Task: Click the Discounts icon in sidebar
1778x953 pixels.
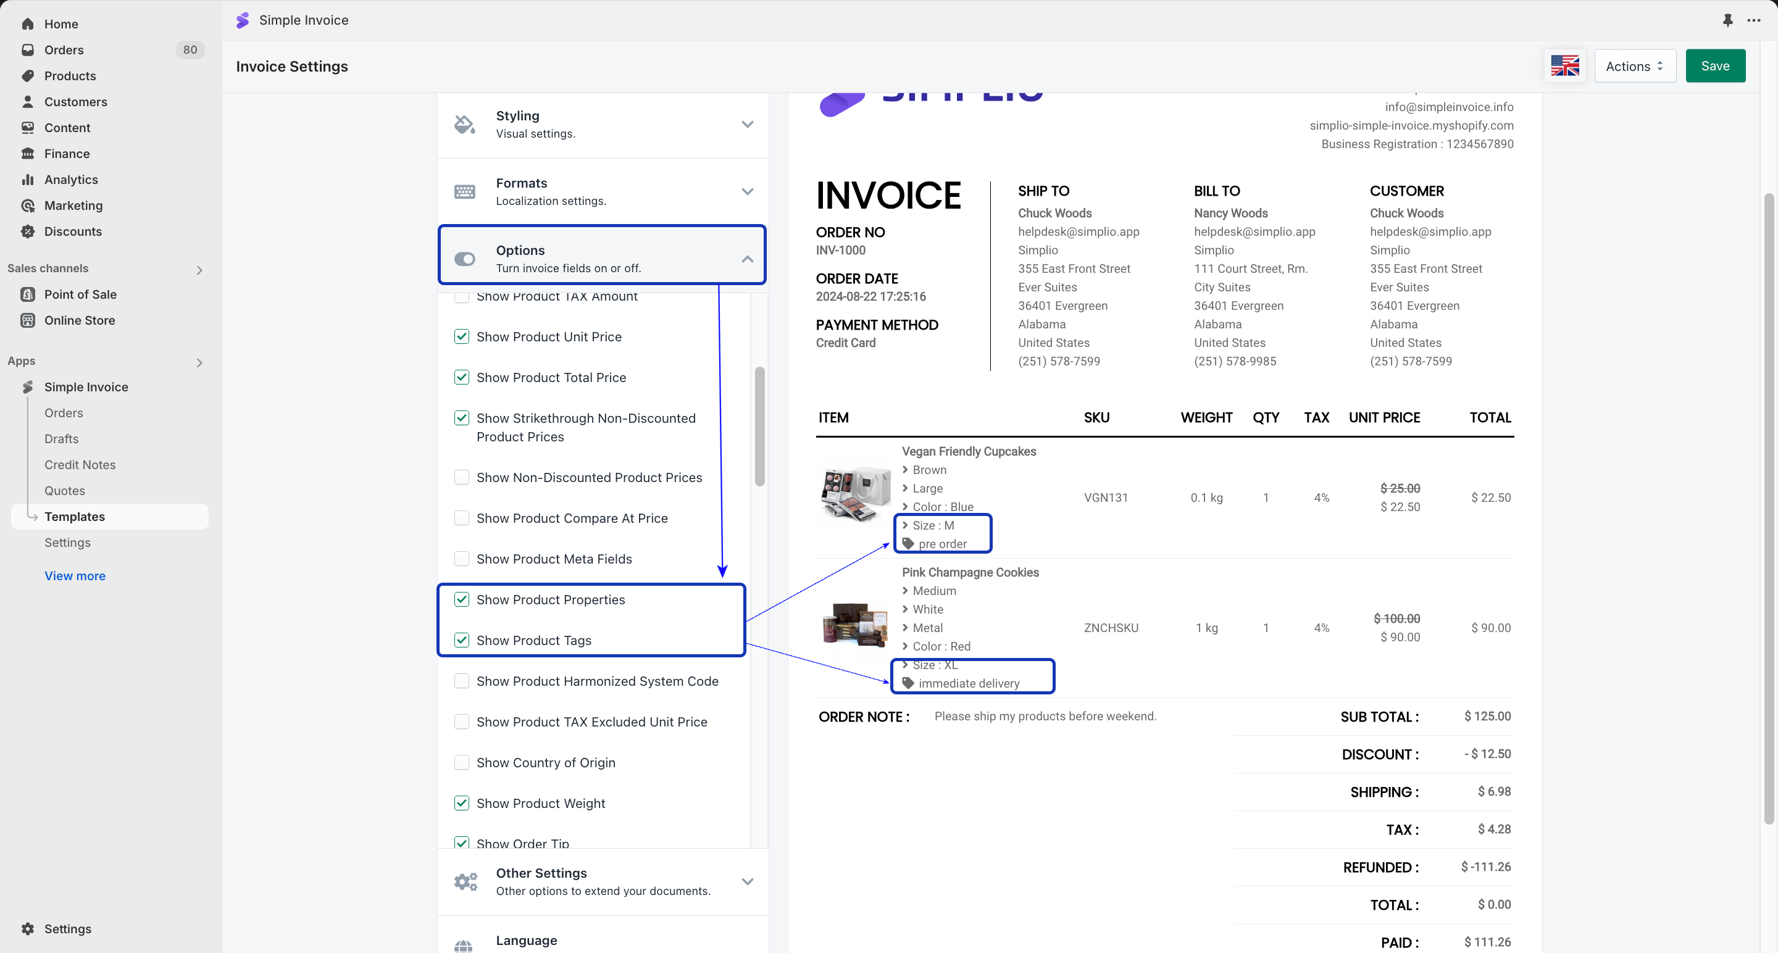Action: coord(28,231)
